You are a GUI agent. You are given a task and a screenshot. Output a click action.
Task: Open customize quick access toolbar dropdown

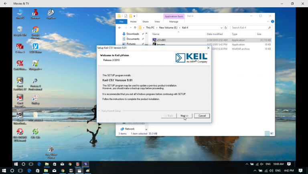[134, 16]
